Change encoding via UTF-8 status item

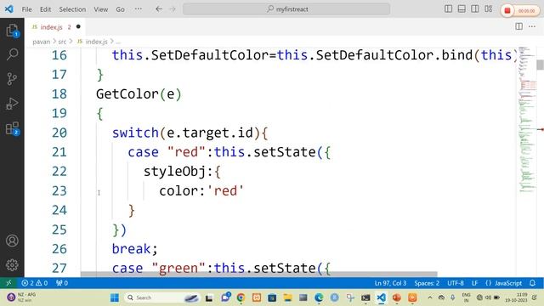point(456,283)
